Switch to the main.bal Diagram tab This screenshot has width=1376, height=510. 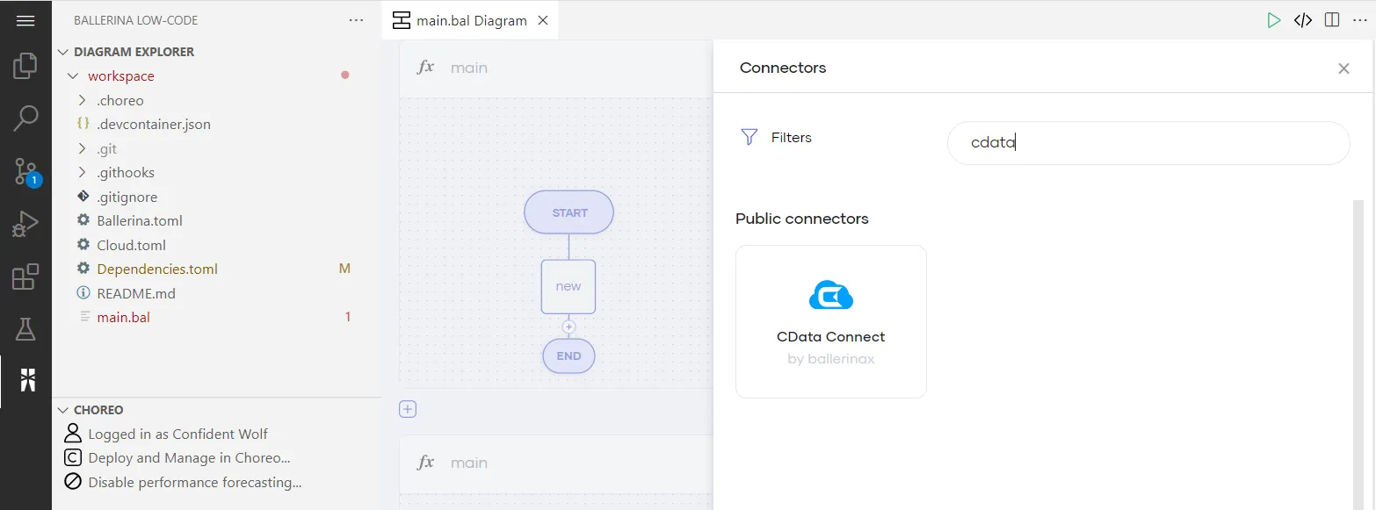[x=469, y=19]
